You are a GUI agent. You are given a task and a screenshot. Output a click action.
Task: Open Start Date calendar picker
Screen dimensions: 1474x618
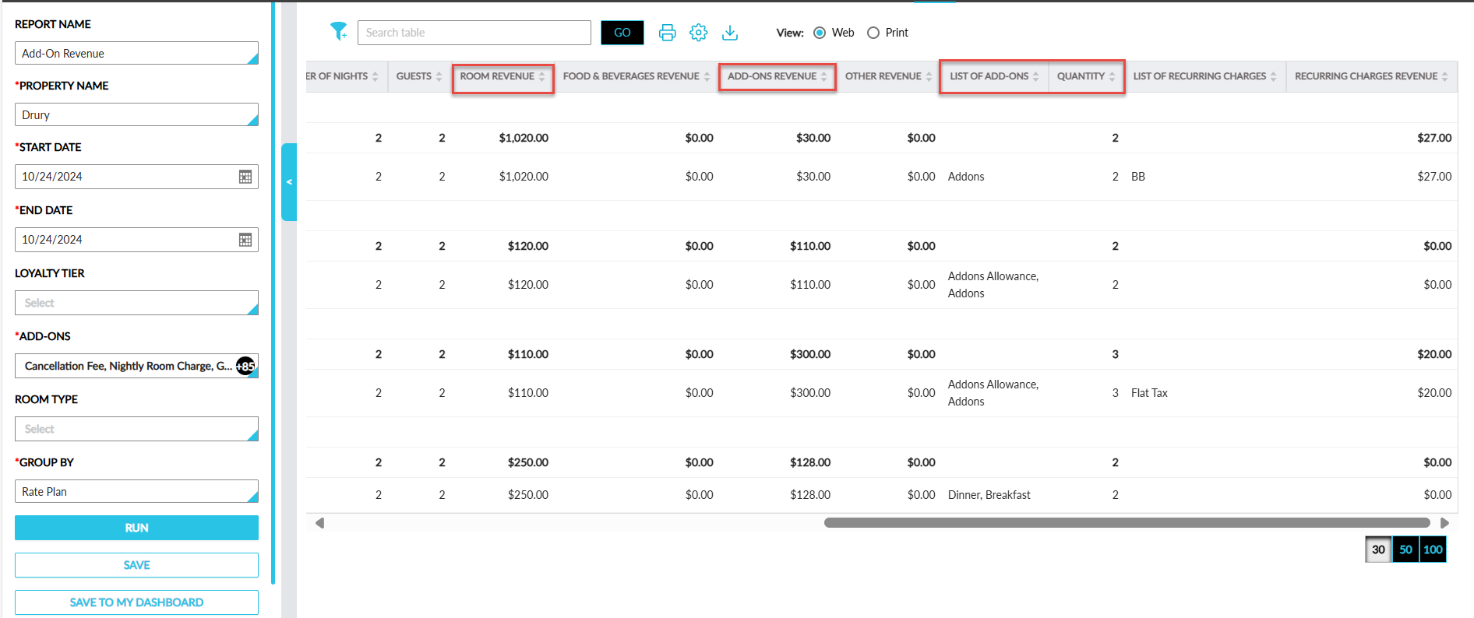[x=245, y=177]
